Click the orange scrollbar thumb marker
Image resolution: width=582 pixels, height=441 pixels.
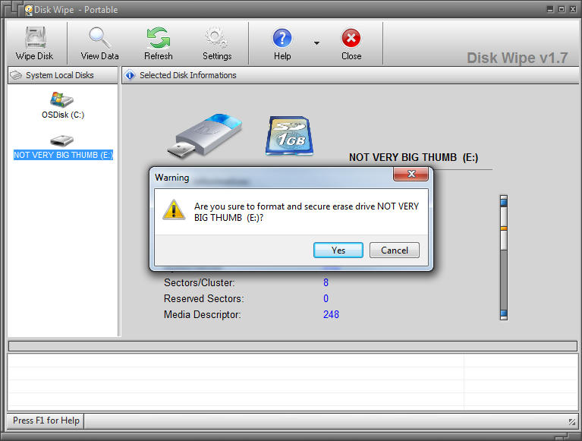click(504, 228)
